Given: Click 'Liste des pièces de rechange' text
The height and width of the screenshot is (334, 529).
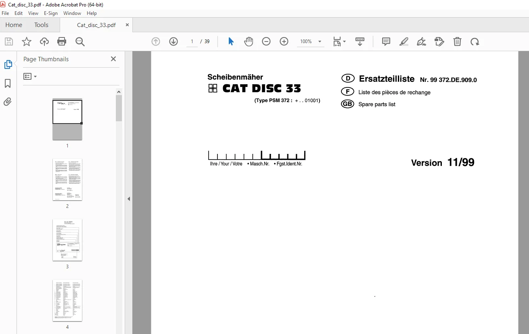Looking at the screenshot, I should click(x=394, y=92).
